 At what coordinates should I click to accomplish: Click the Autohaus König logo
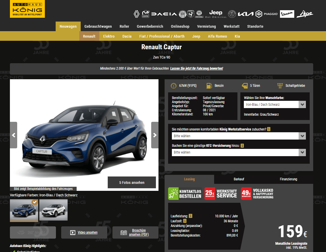point(27,9)
